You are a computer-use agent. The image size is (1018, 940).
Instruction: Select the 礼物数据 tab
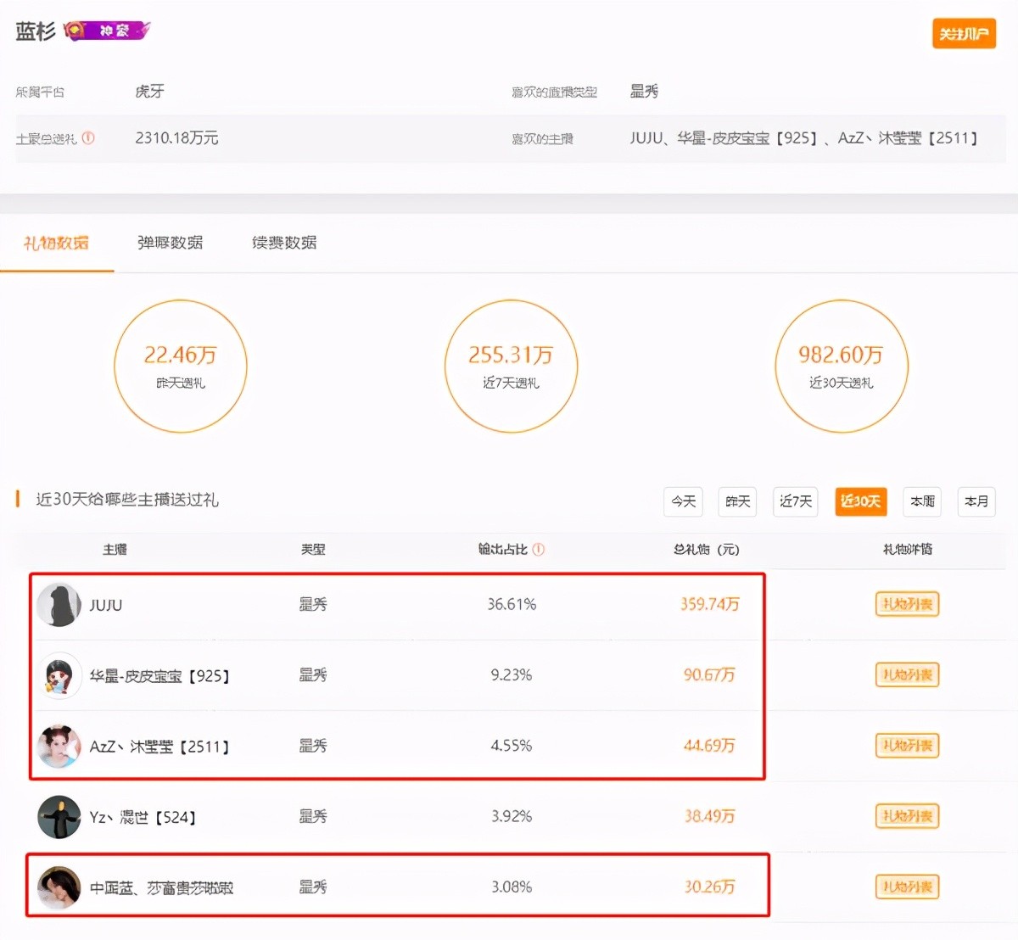(56, 243)
